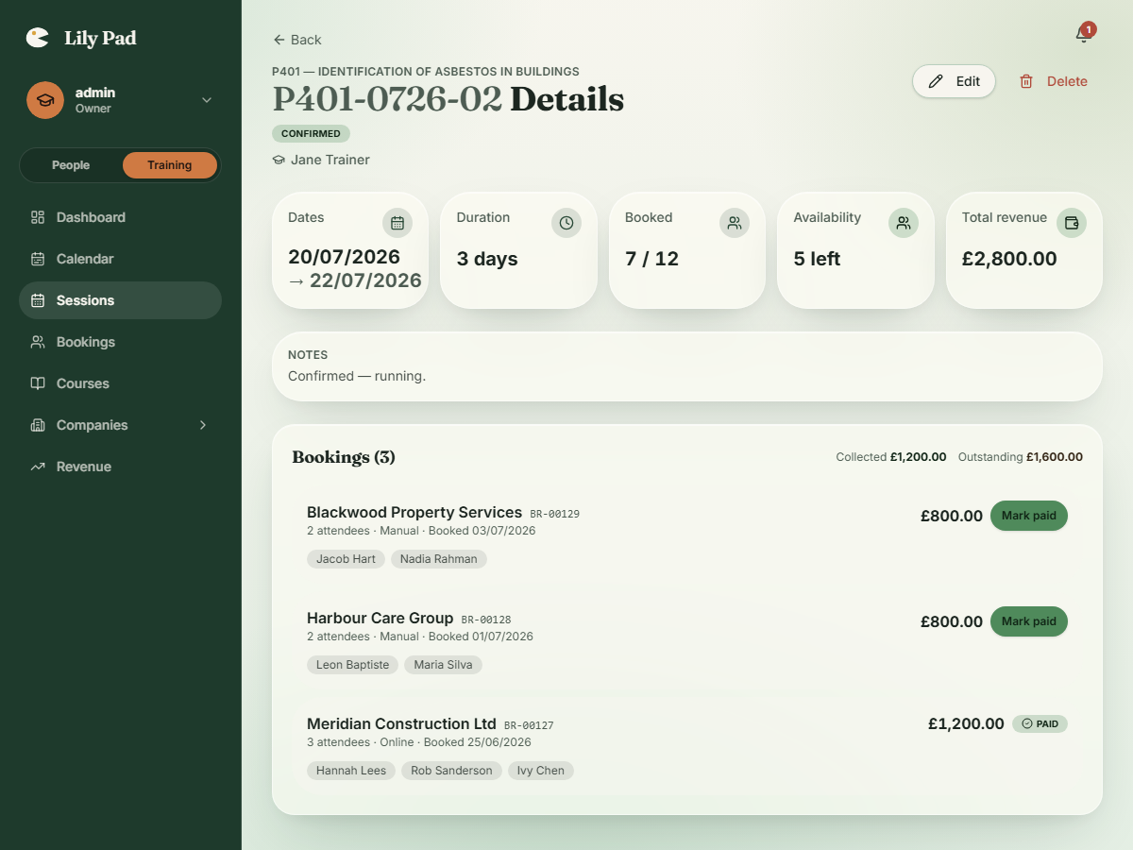Click the clock icon on the Duration card

pos(566,223)
